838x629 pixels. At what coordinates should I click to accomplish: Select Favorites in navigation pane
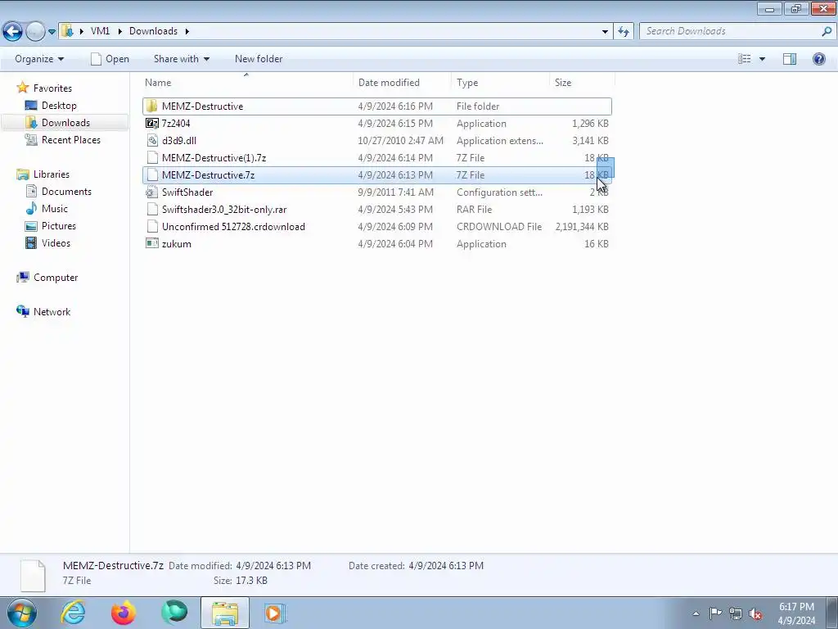coord(52,88)
